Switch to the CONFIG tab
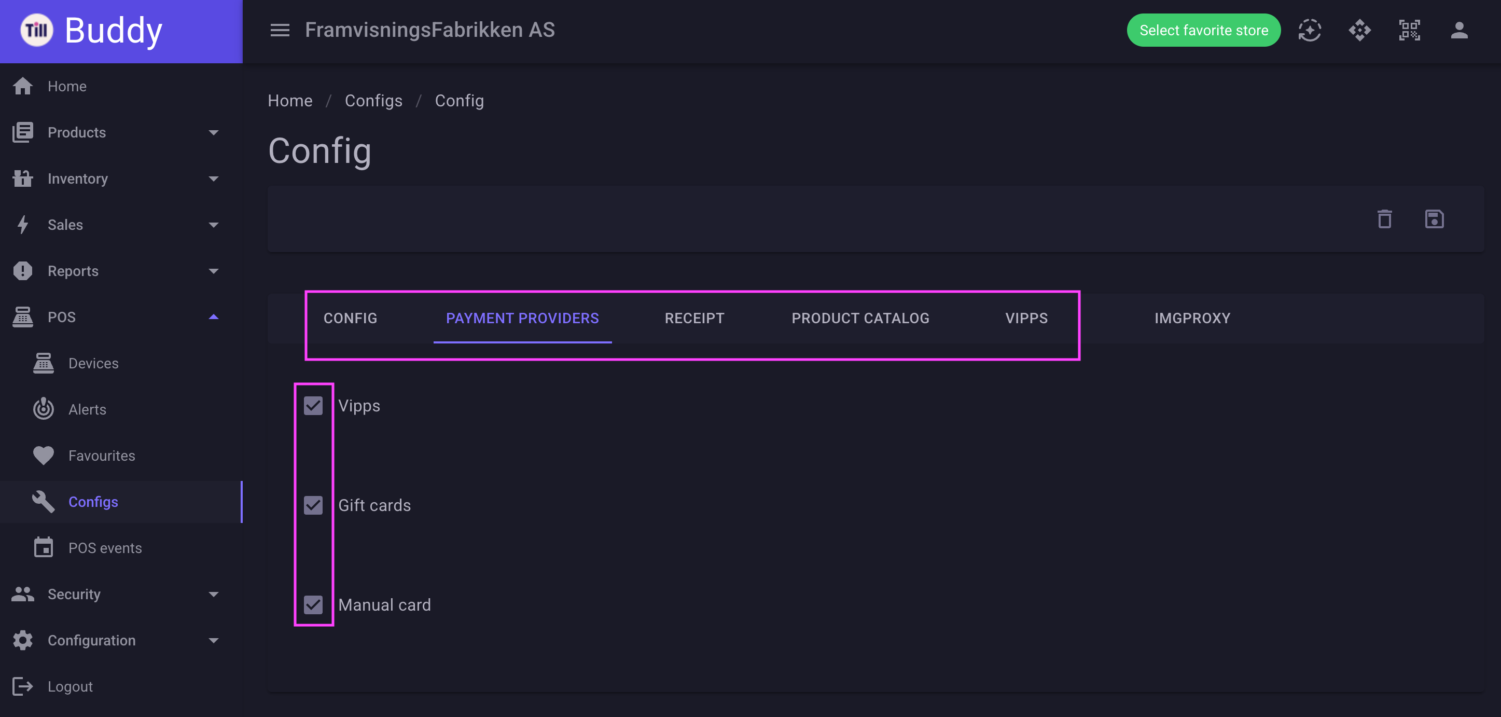The width and height of the screenshot is (1501, 717). pos(350,318)
